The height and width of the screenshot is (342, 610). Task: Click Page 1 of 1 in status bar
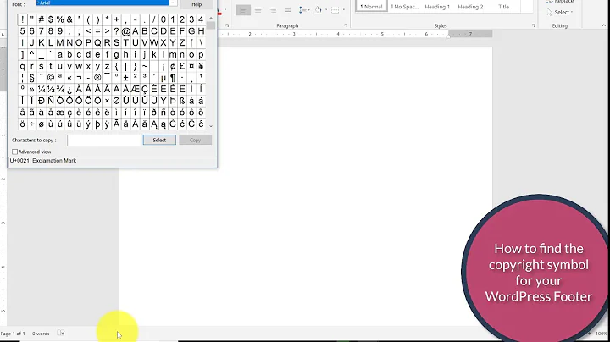(13, 334)
